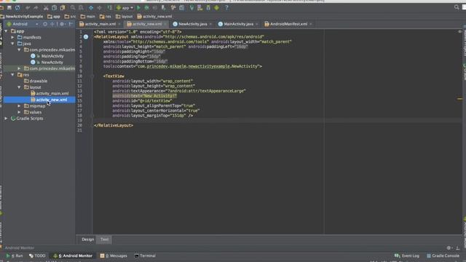Close the activity_new.xml editor tab
466x262 pixels.
tap(165, 24)
